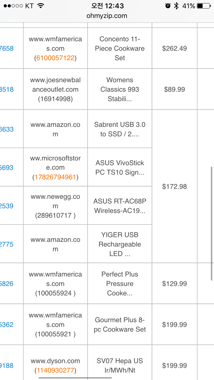
Task: Open tracking number 6100057122 link
Action: [x=55, y=58]
